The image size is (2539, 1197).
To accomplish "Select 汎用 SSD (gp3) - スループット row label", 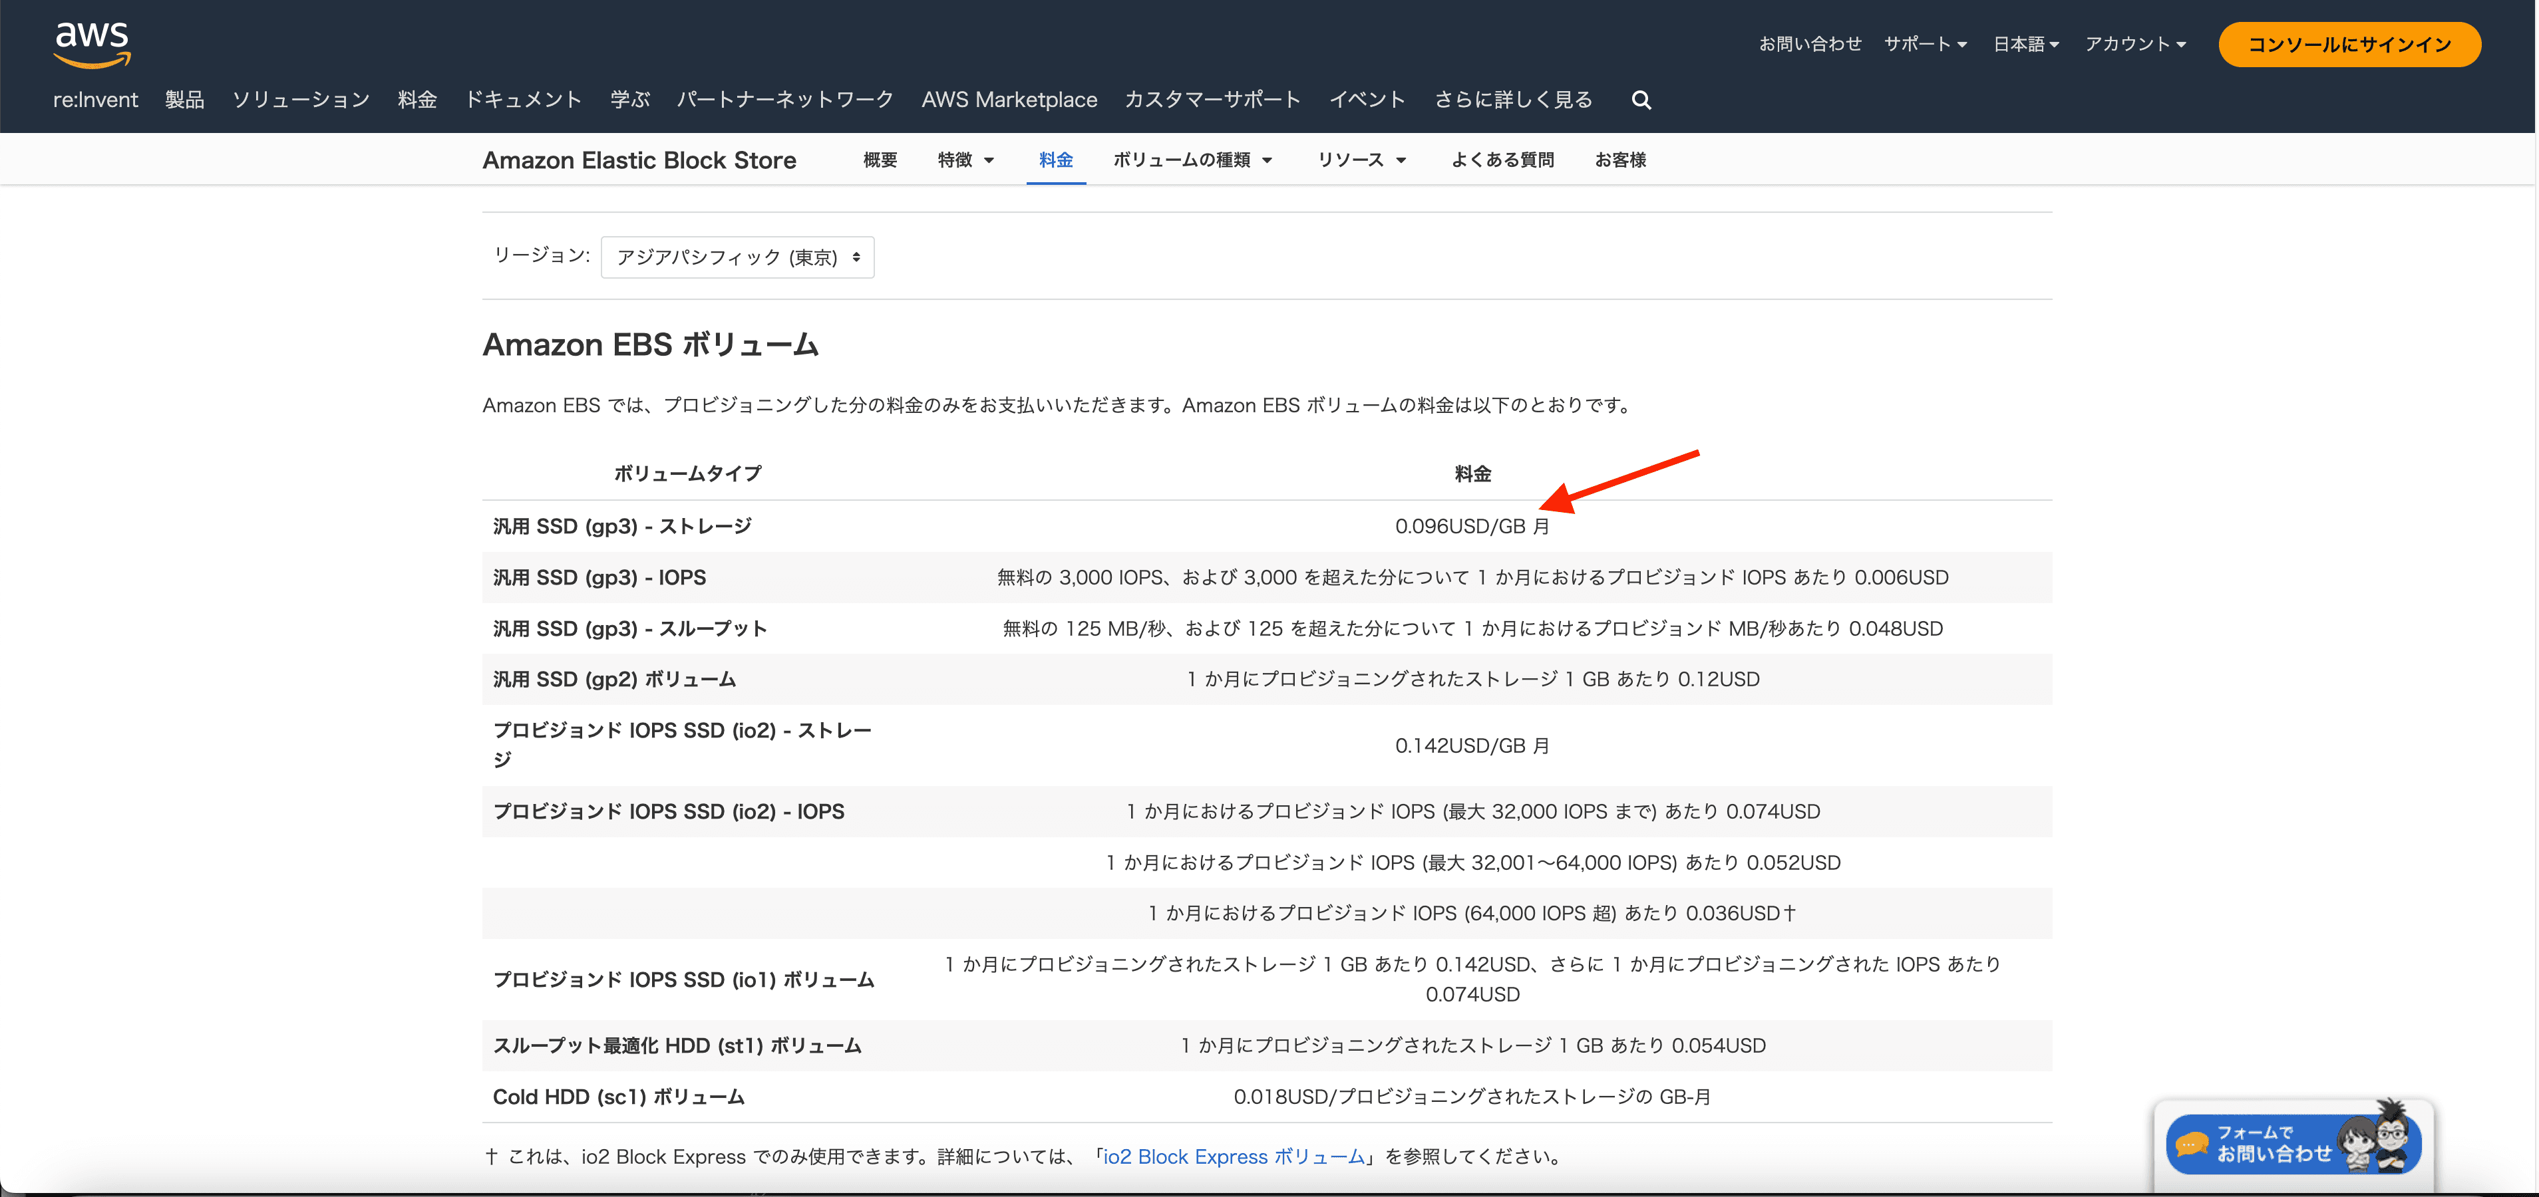I will (x=630, y=628).
